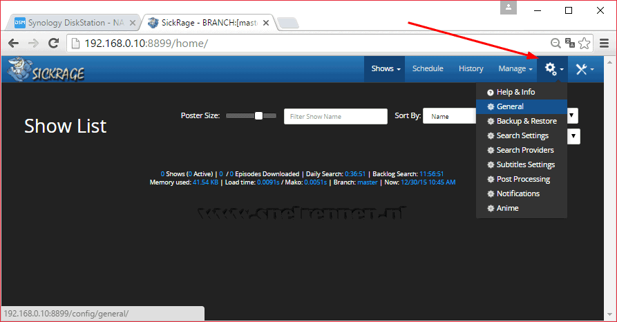Screen dimensions: 617x322
Task: Click the Daily Search time 0:36:51
Action: 355,174
